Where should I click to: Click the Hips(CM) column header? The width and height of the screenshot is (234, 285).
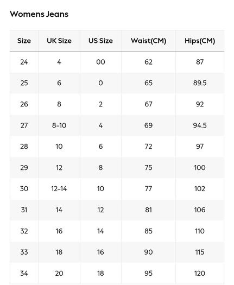point(200,41)
